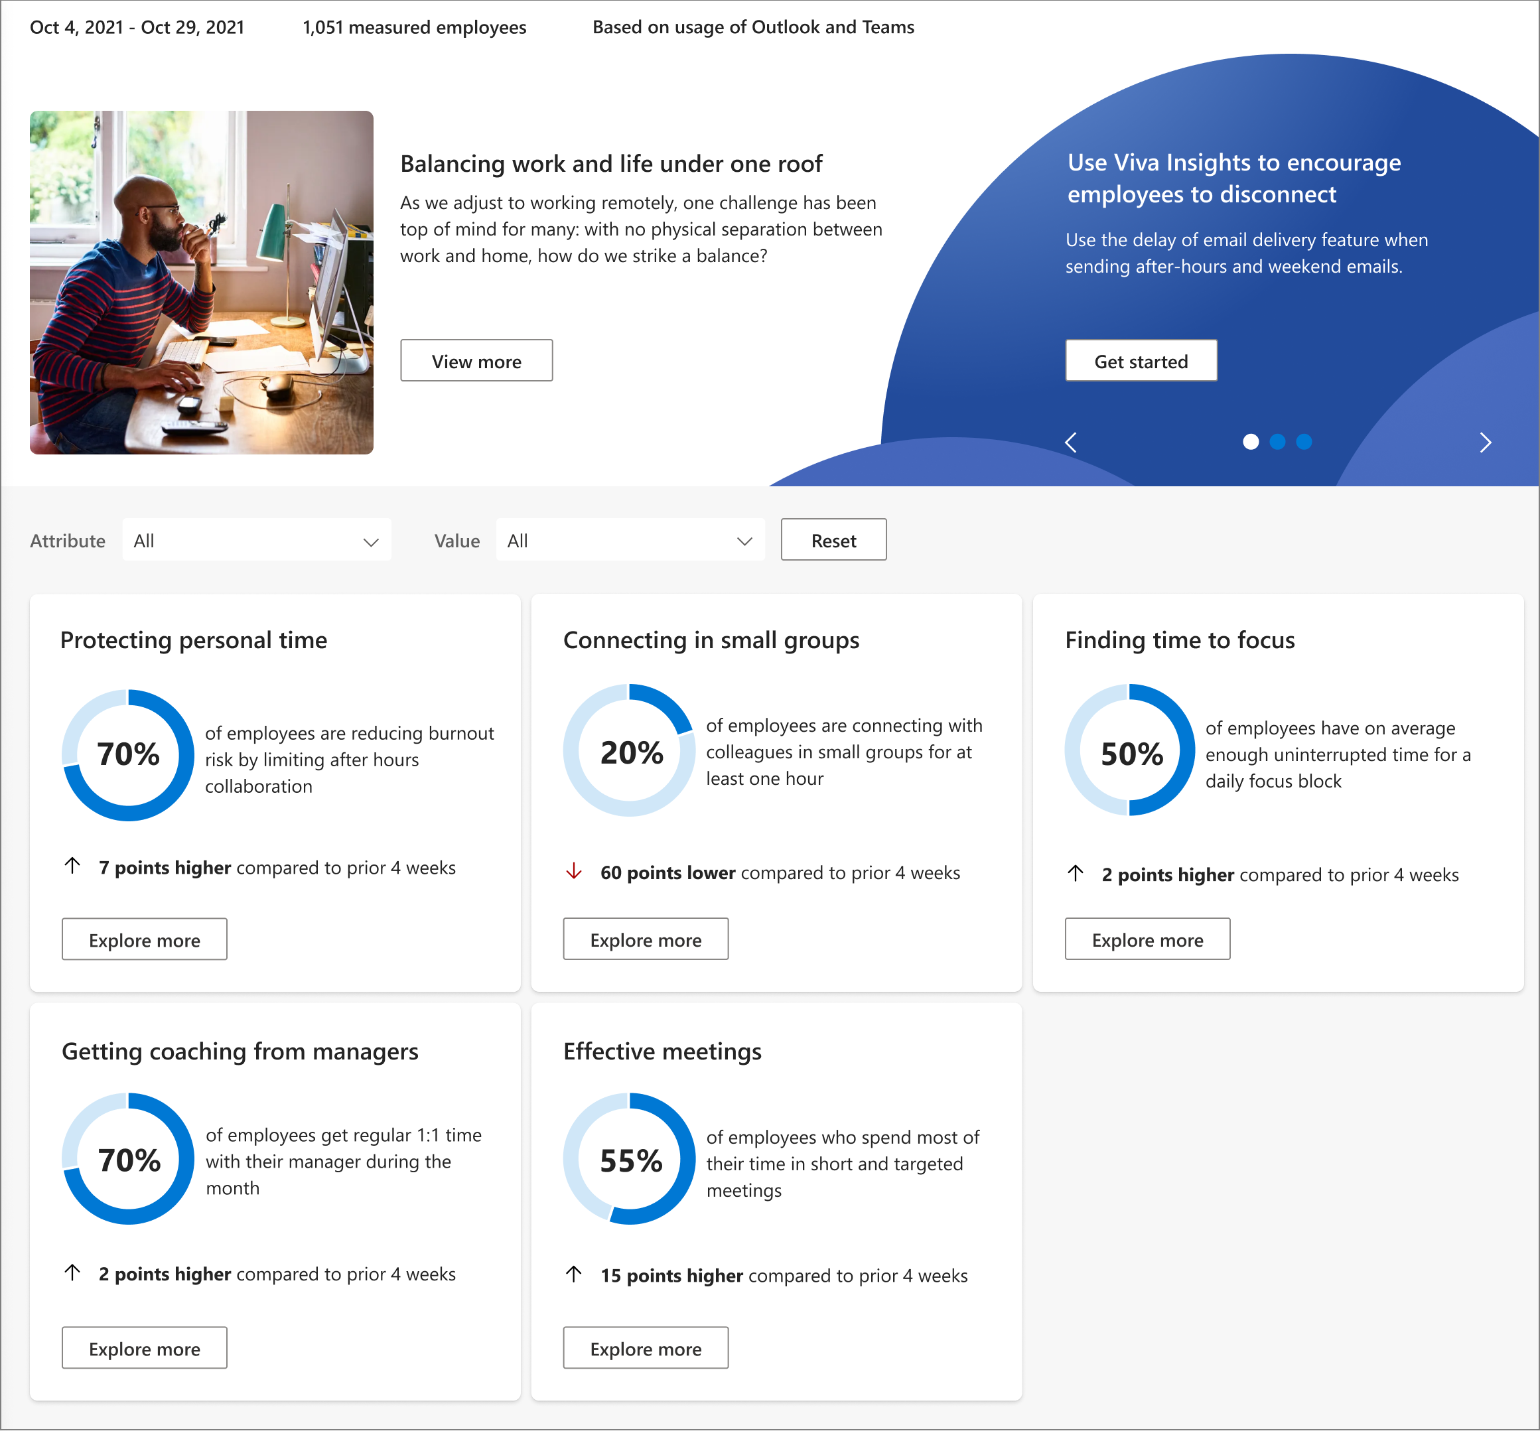Explore more on Finding time to focus
Image resolution: width=1540 pixels, height=1431 pixels.
[1147, 939]
